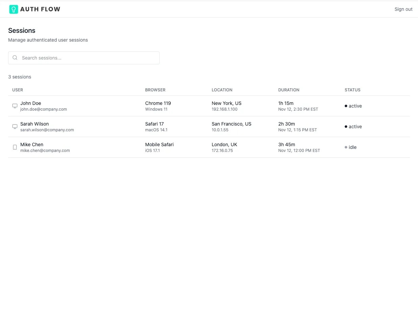Click IP address 192.168.1.100
Viewport: 418px width, 310px height.
coord(225,109)
